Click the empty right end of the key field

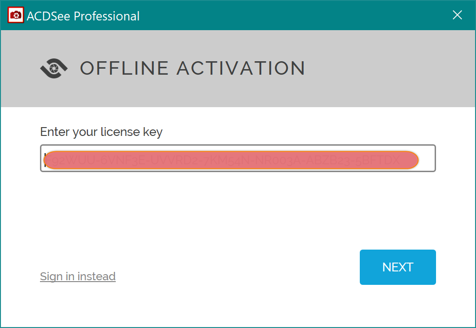point(427,159)
